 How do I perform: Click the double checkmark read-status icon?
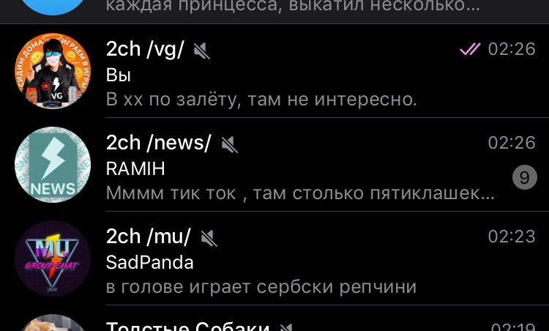470,49
